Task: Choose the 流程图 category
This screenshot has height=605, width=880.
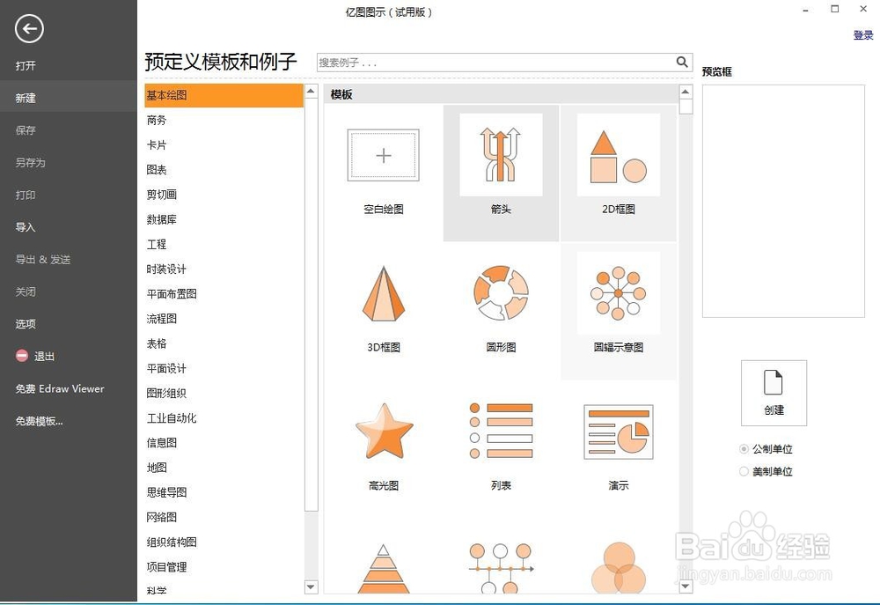Action: 162,319
